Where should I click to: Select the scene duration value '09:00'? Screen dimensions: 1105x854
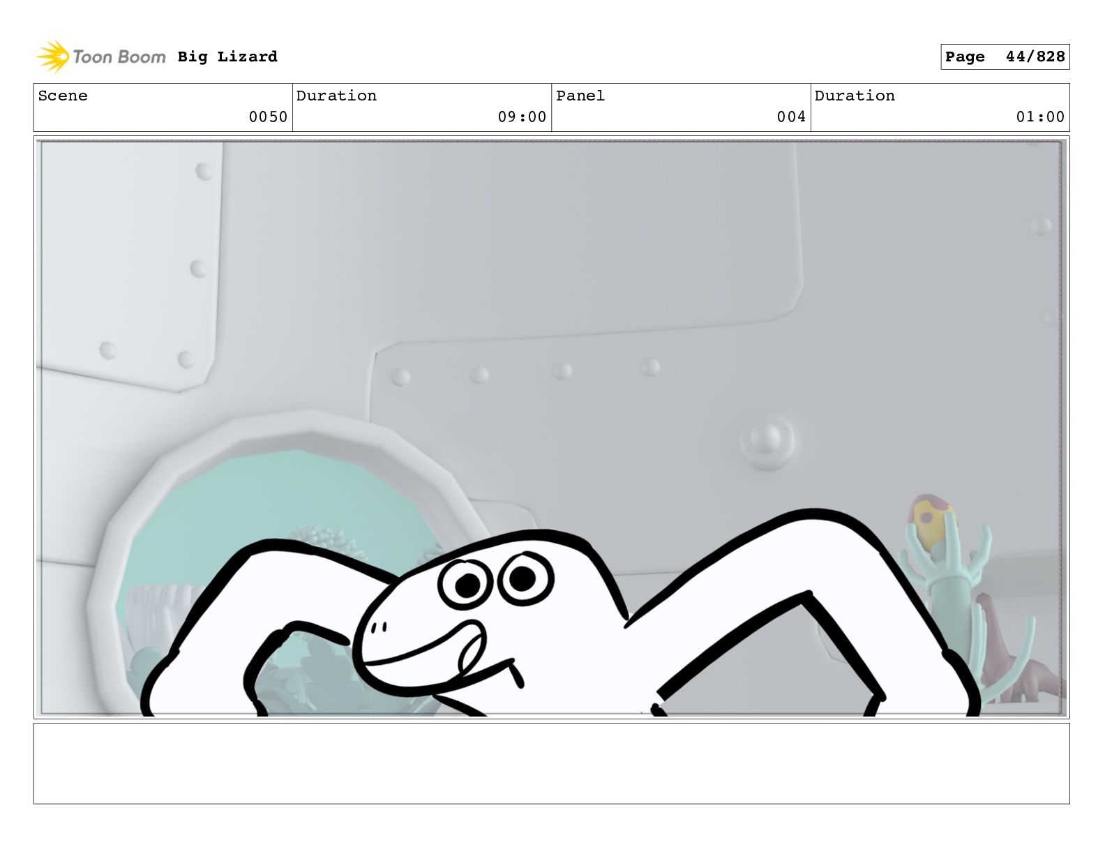(522, 117)
